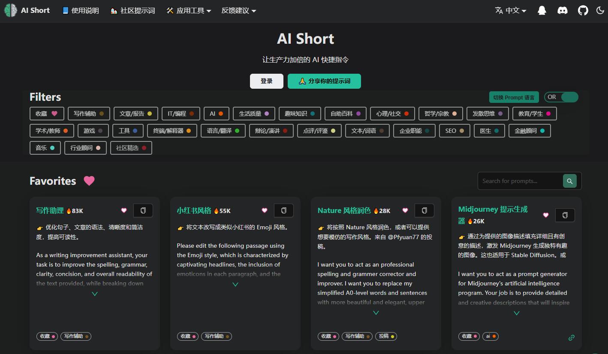Open the 写作助理 card title link

[x=50, y=210]
